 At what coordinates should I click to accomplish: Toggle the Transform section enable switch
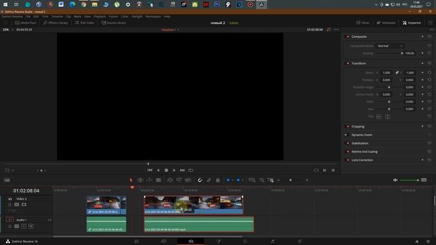347,63
